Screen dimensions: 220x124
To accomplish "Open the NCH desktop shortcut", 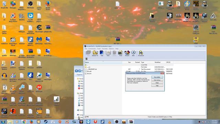I will click(13, 53).
